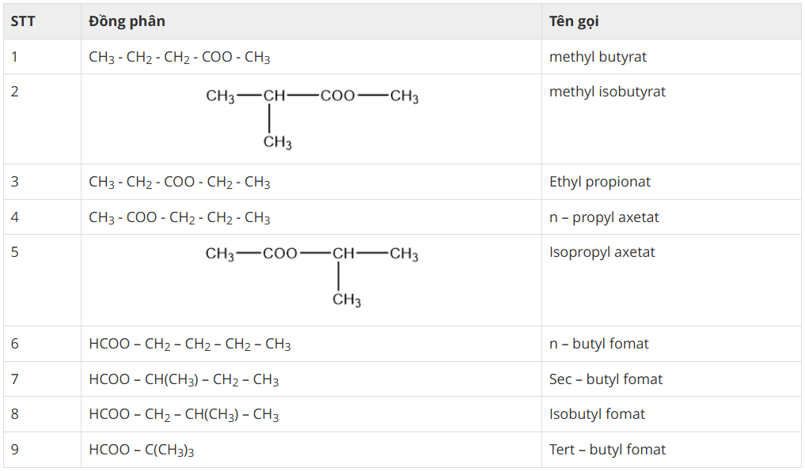Viewport: 805px width, 471px height.
Task: Click the Sec – butyl fomat name
Action: (x=606, y=379)
